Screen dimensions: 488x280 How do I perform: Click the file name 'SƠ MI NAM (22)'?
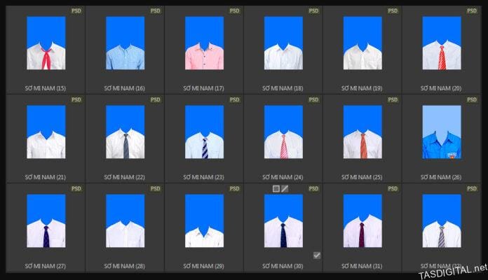125,177
